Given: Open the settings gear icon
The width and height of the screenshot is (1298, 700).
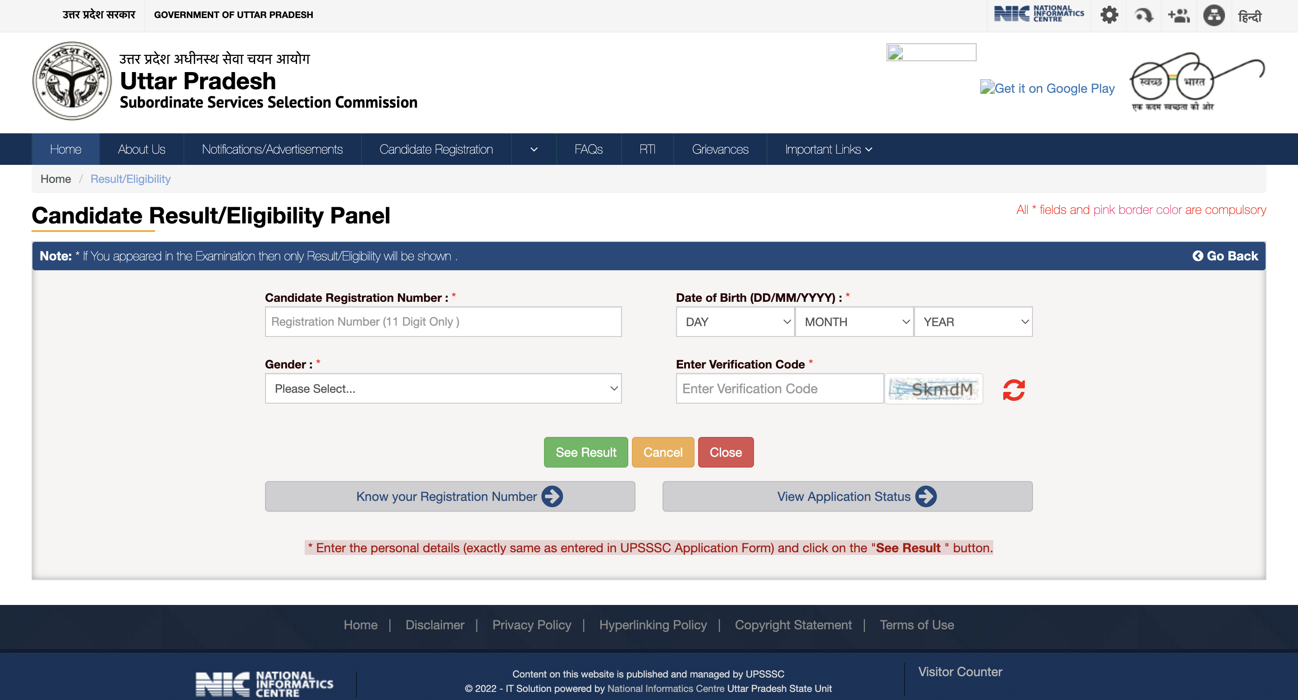Looking at the screenshot, I should (1109, 15).
